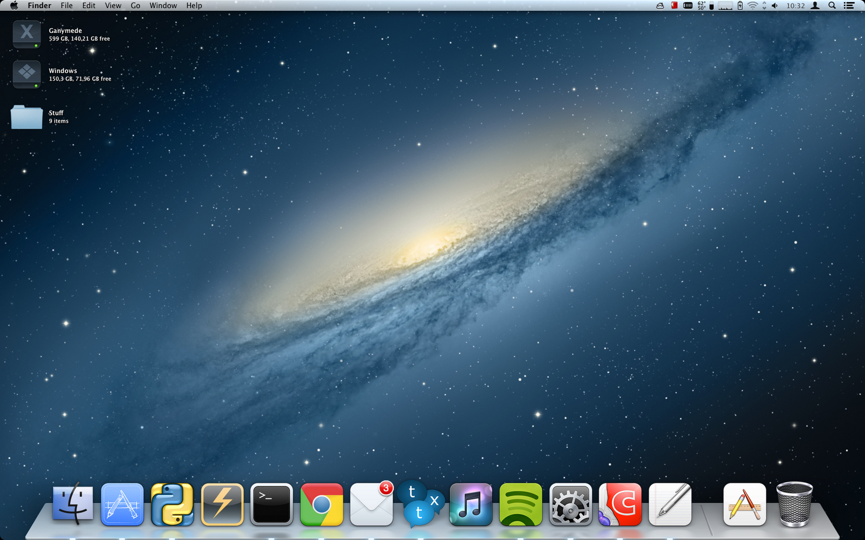The width and height of the screenshot is (865, 540).
Task: Open the user account menu icon
Action: (815, 5)
